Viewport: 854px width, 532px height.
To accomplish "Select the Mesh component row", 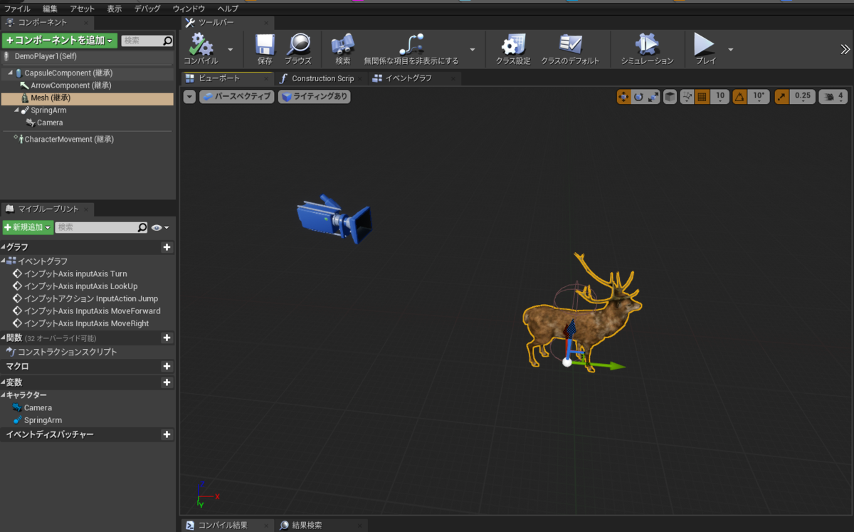I will point(87,98).
